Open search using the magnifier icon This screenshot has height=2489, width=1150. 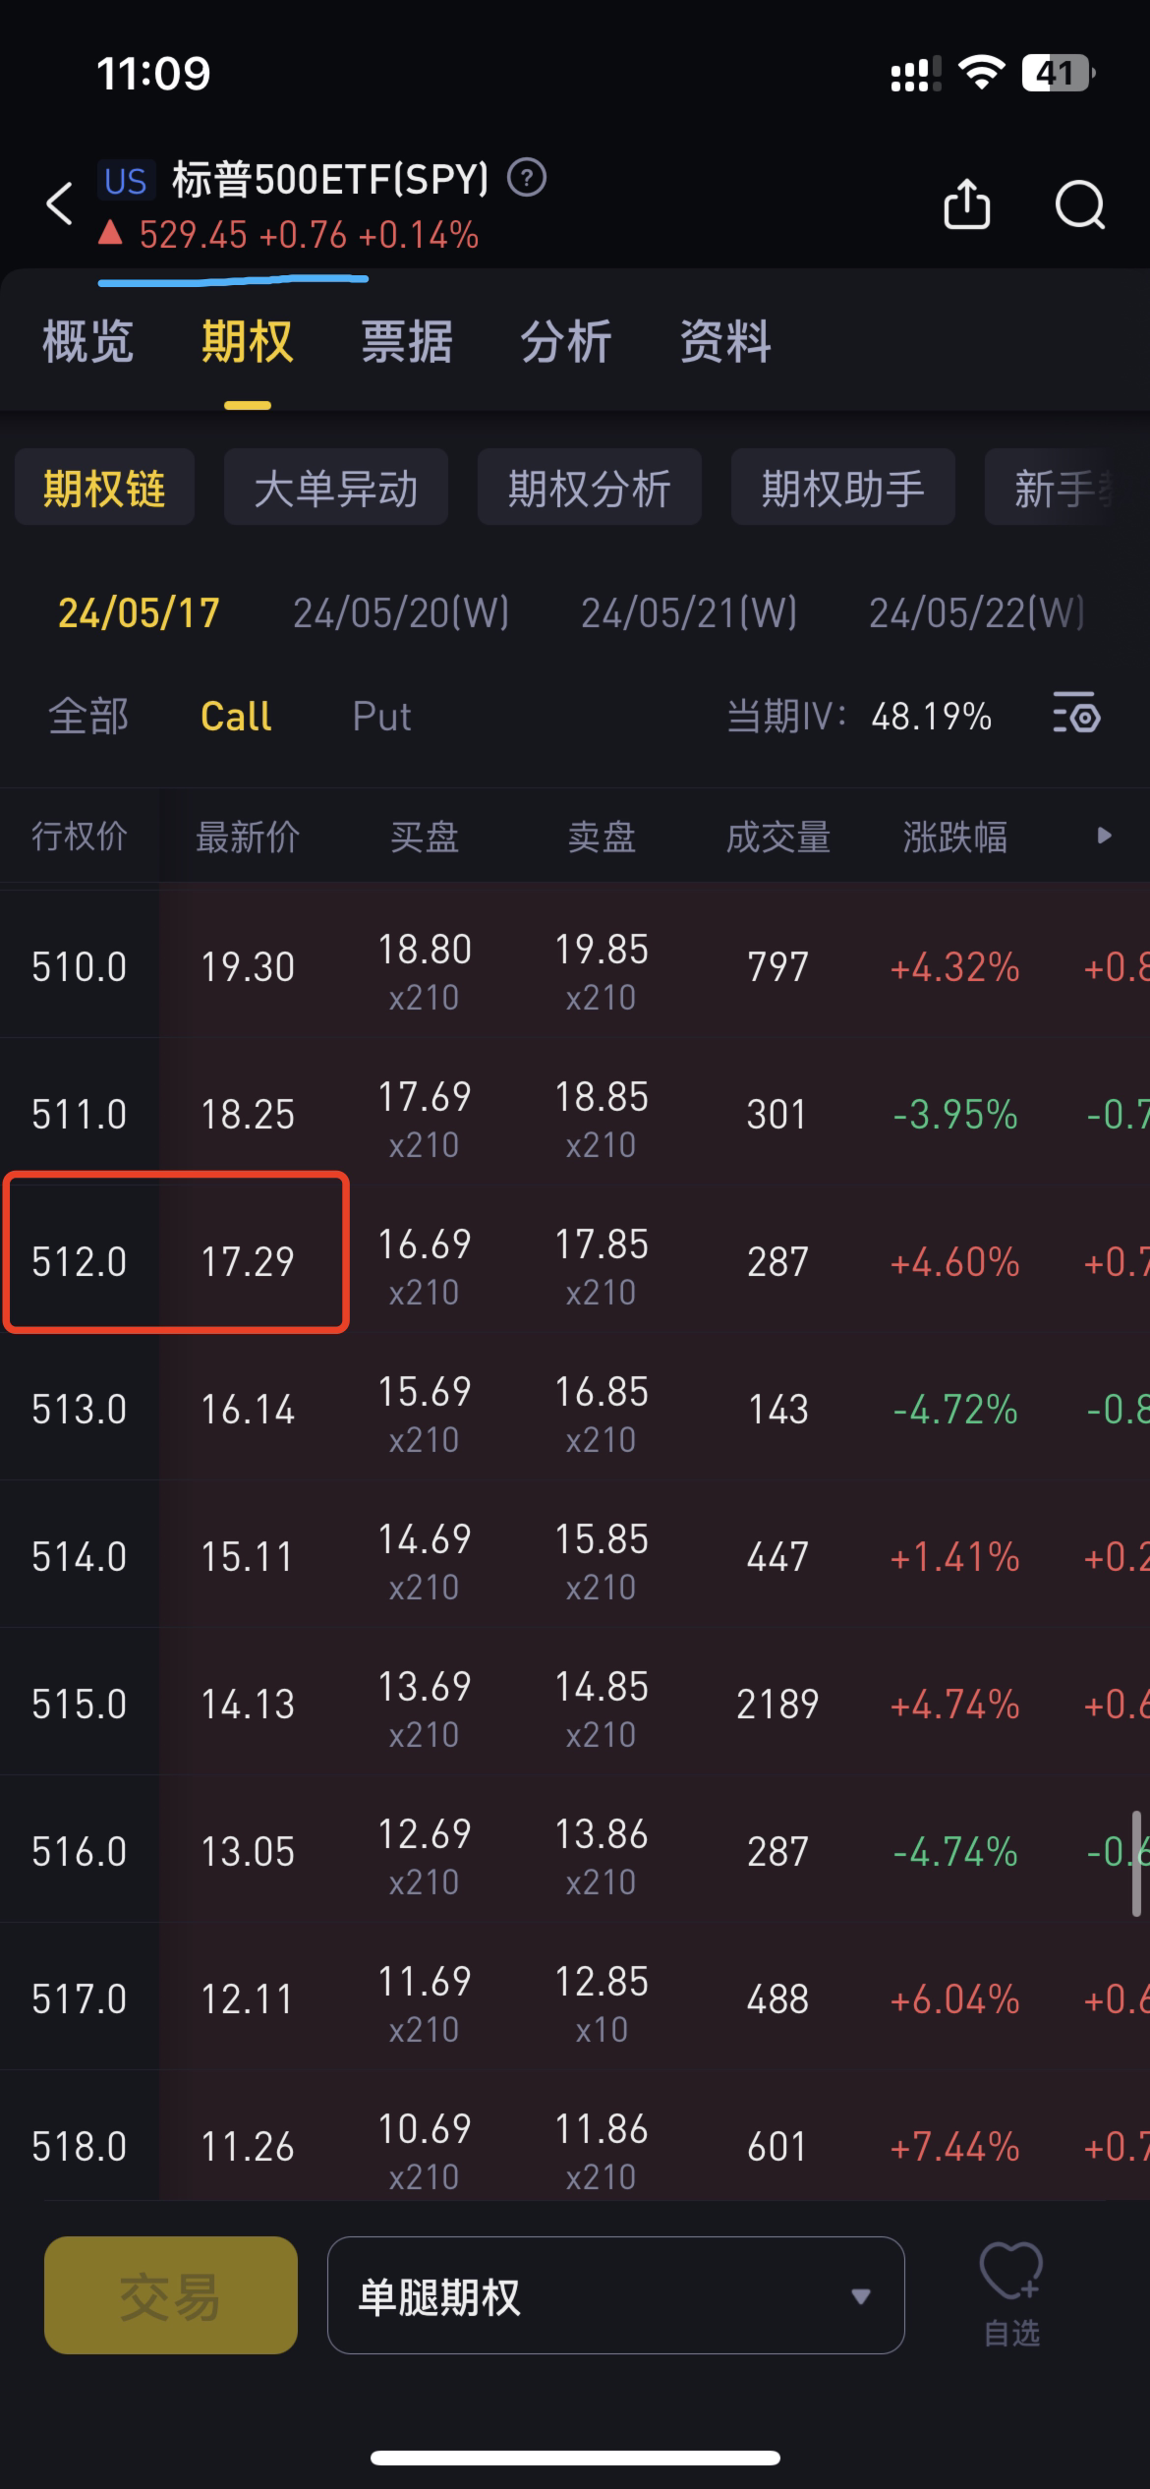(x=1079, y=203)
